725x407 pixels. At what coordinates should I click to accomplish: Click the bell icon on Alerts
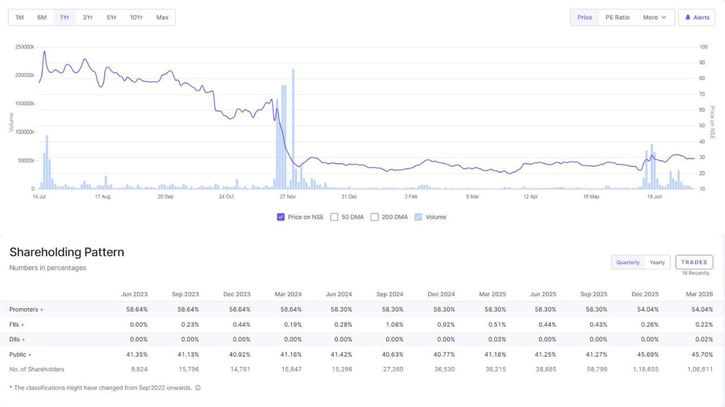[688, 18]
